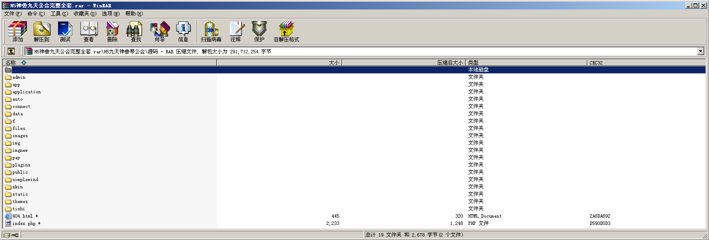
Task: Click the Add (添加) toolbar icon
Action: tap(18, 31)
